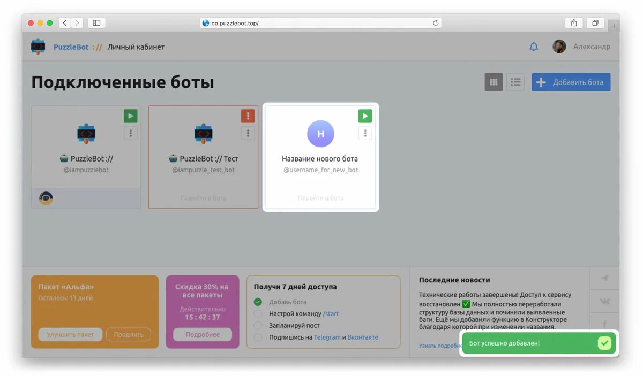Click the green play button on the PuzzleBot :// card
The image size is (643, 376).
click(131, 116)
